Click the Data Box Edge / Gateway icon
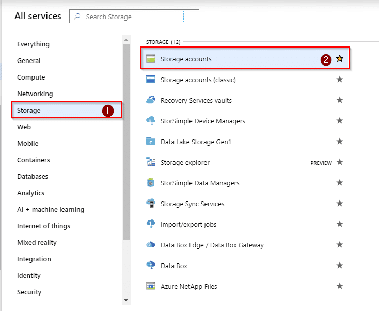 pos(151,244)
